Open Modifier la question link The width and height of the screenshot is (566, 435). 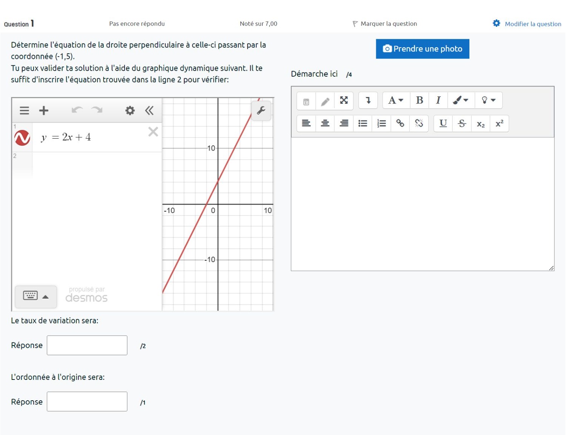(532, 24)
